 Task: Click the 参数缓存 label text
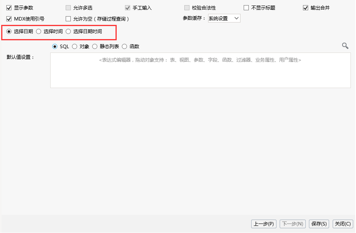[x=194, y=18]
